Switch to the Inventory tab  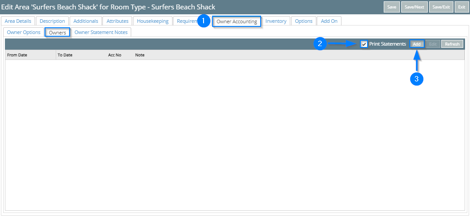click(275, 21)
